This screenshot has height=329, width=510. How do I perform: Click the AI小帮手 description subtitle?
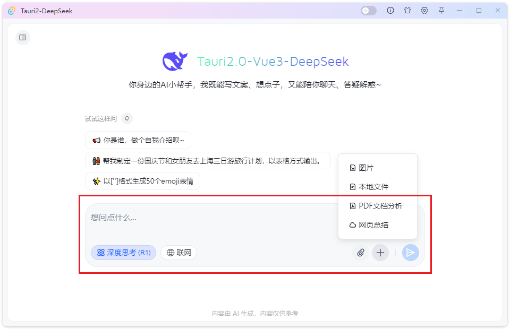[254, 85]
